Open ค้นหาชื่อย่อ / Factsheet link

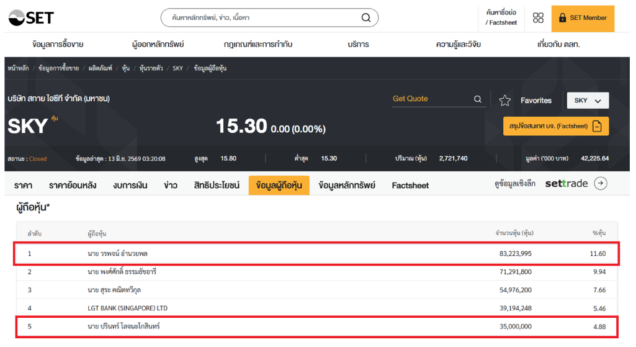[x=501, y=17]
